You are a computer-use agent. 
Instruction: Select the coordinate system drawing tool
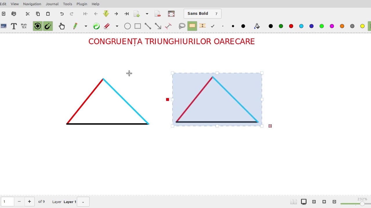coord(168,26)
